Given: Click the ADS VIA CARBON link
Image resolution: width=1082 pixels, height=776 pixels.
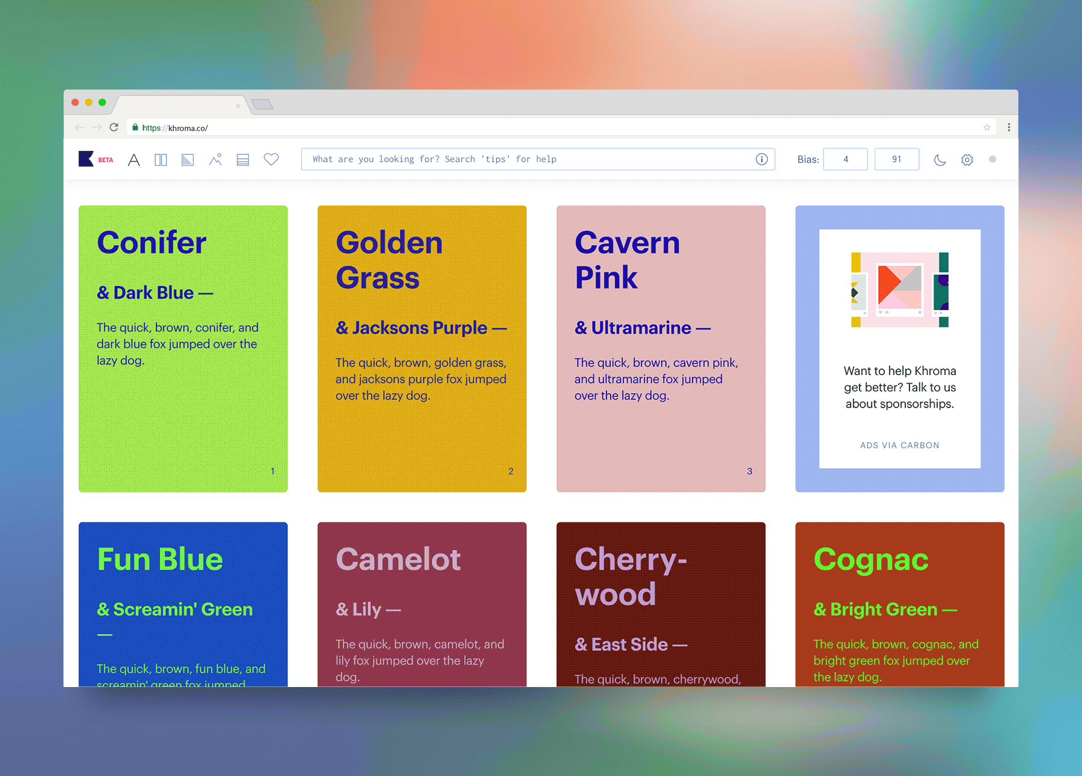Looking at the screenshot, I should pos(899,445).
